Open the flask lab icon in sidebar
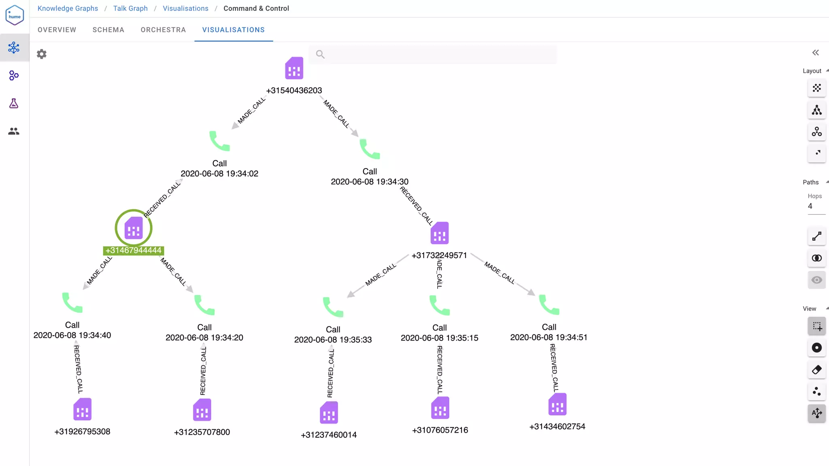The width and height of the screenshot is (829, 466). pos(14,104)
